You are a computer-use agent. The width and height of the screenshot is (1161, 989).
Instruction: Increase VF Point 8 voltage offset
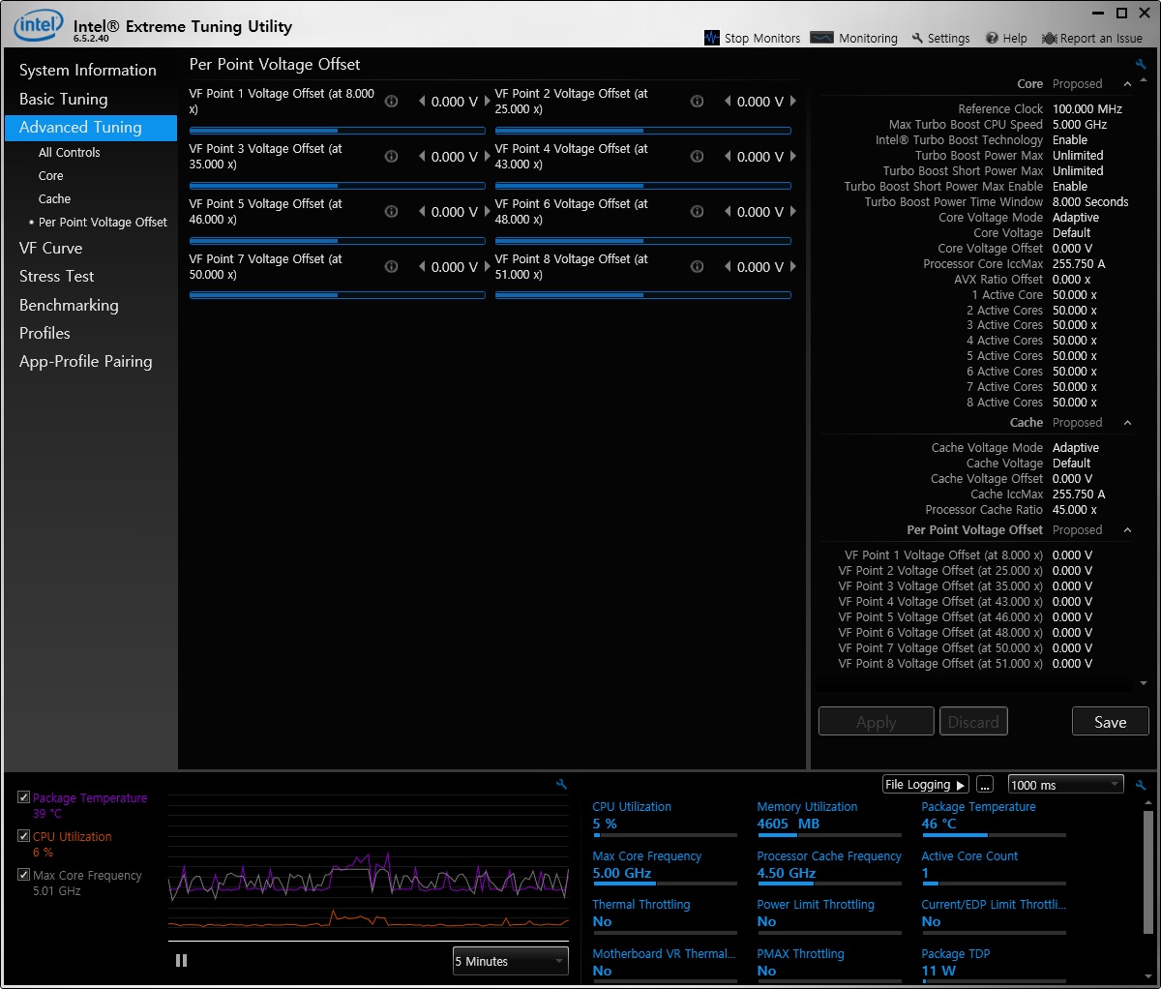click(793, 266)
